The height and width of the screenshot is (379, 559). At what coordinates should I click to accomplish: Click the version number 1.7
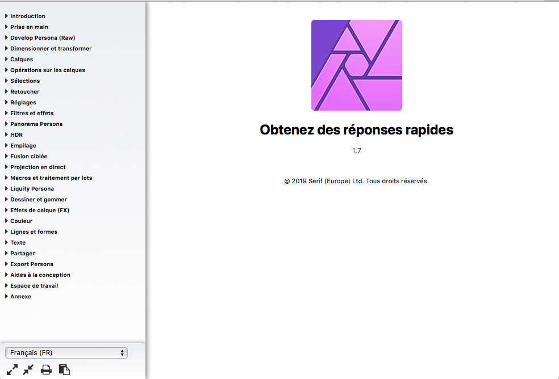pyautogui.click(x=357, y=151)
